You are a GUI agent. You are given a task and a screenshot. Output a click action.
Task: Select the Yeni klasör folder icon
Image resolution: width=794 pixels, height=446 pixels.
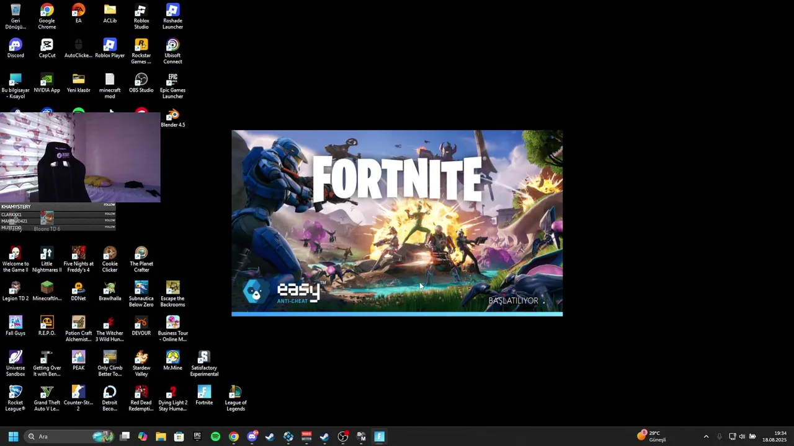pos(78,83)
